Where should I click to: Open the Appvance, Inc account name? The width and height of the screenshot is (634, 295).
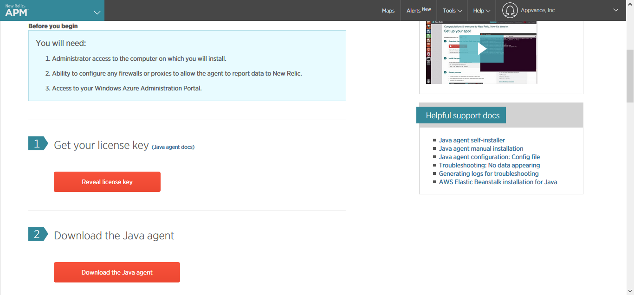pos(537,10)
